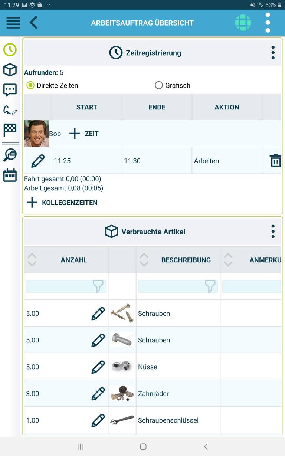Sort articles by the Anzahl column
285x456 pixels.
(32, 260)
